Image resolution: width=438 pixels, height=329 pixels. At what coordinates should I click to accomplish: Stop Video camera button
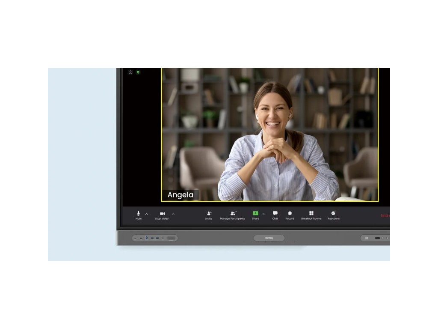coord(162,215)
